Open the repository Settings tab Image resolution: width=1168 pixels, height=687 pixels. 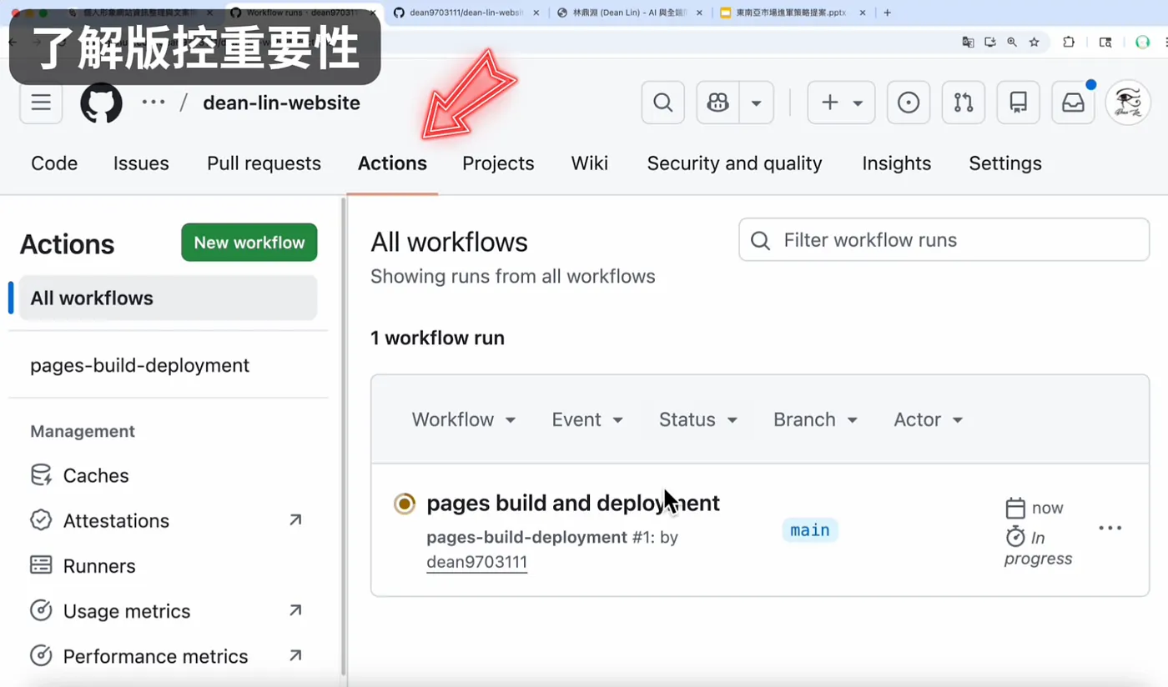[x=1004, y=163]
